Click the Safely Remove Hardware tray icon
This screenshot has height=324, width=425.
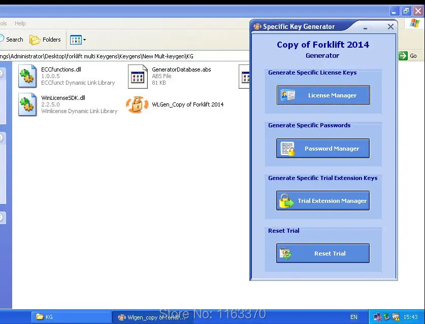click(x=387, y=317)
